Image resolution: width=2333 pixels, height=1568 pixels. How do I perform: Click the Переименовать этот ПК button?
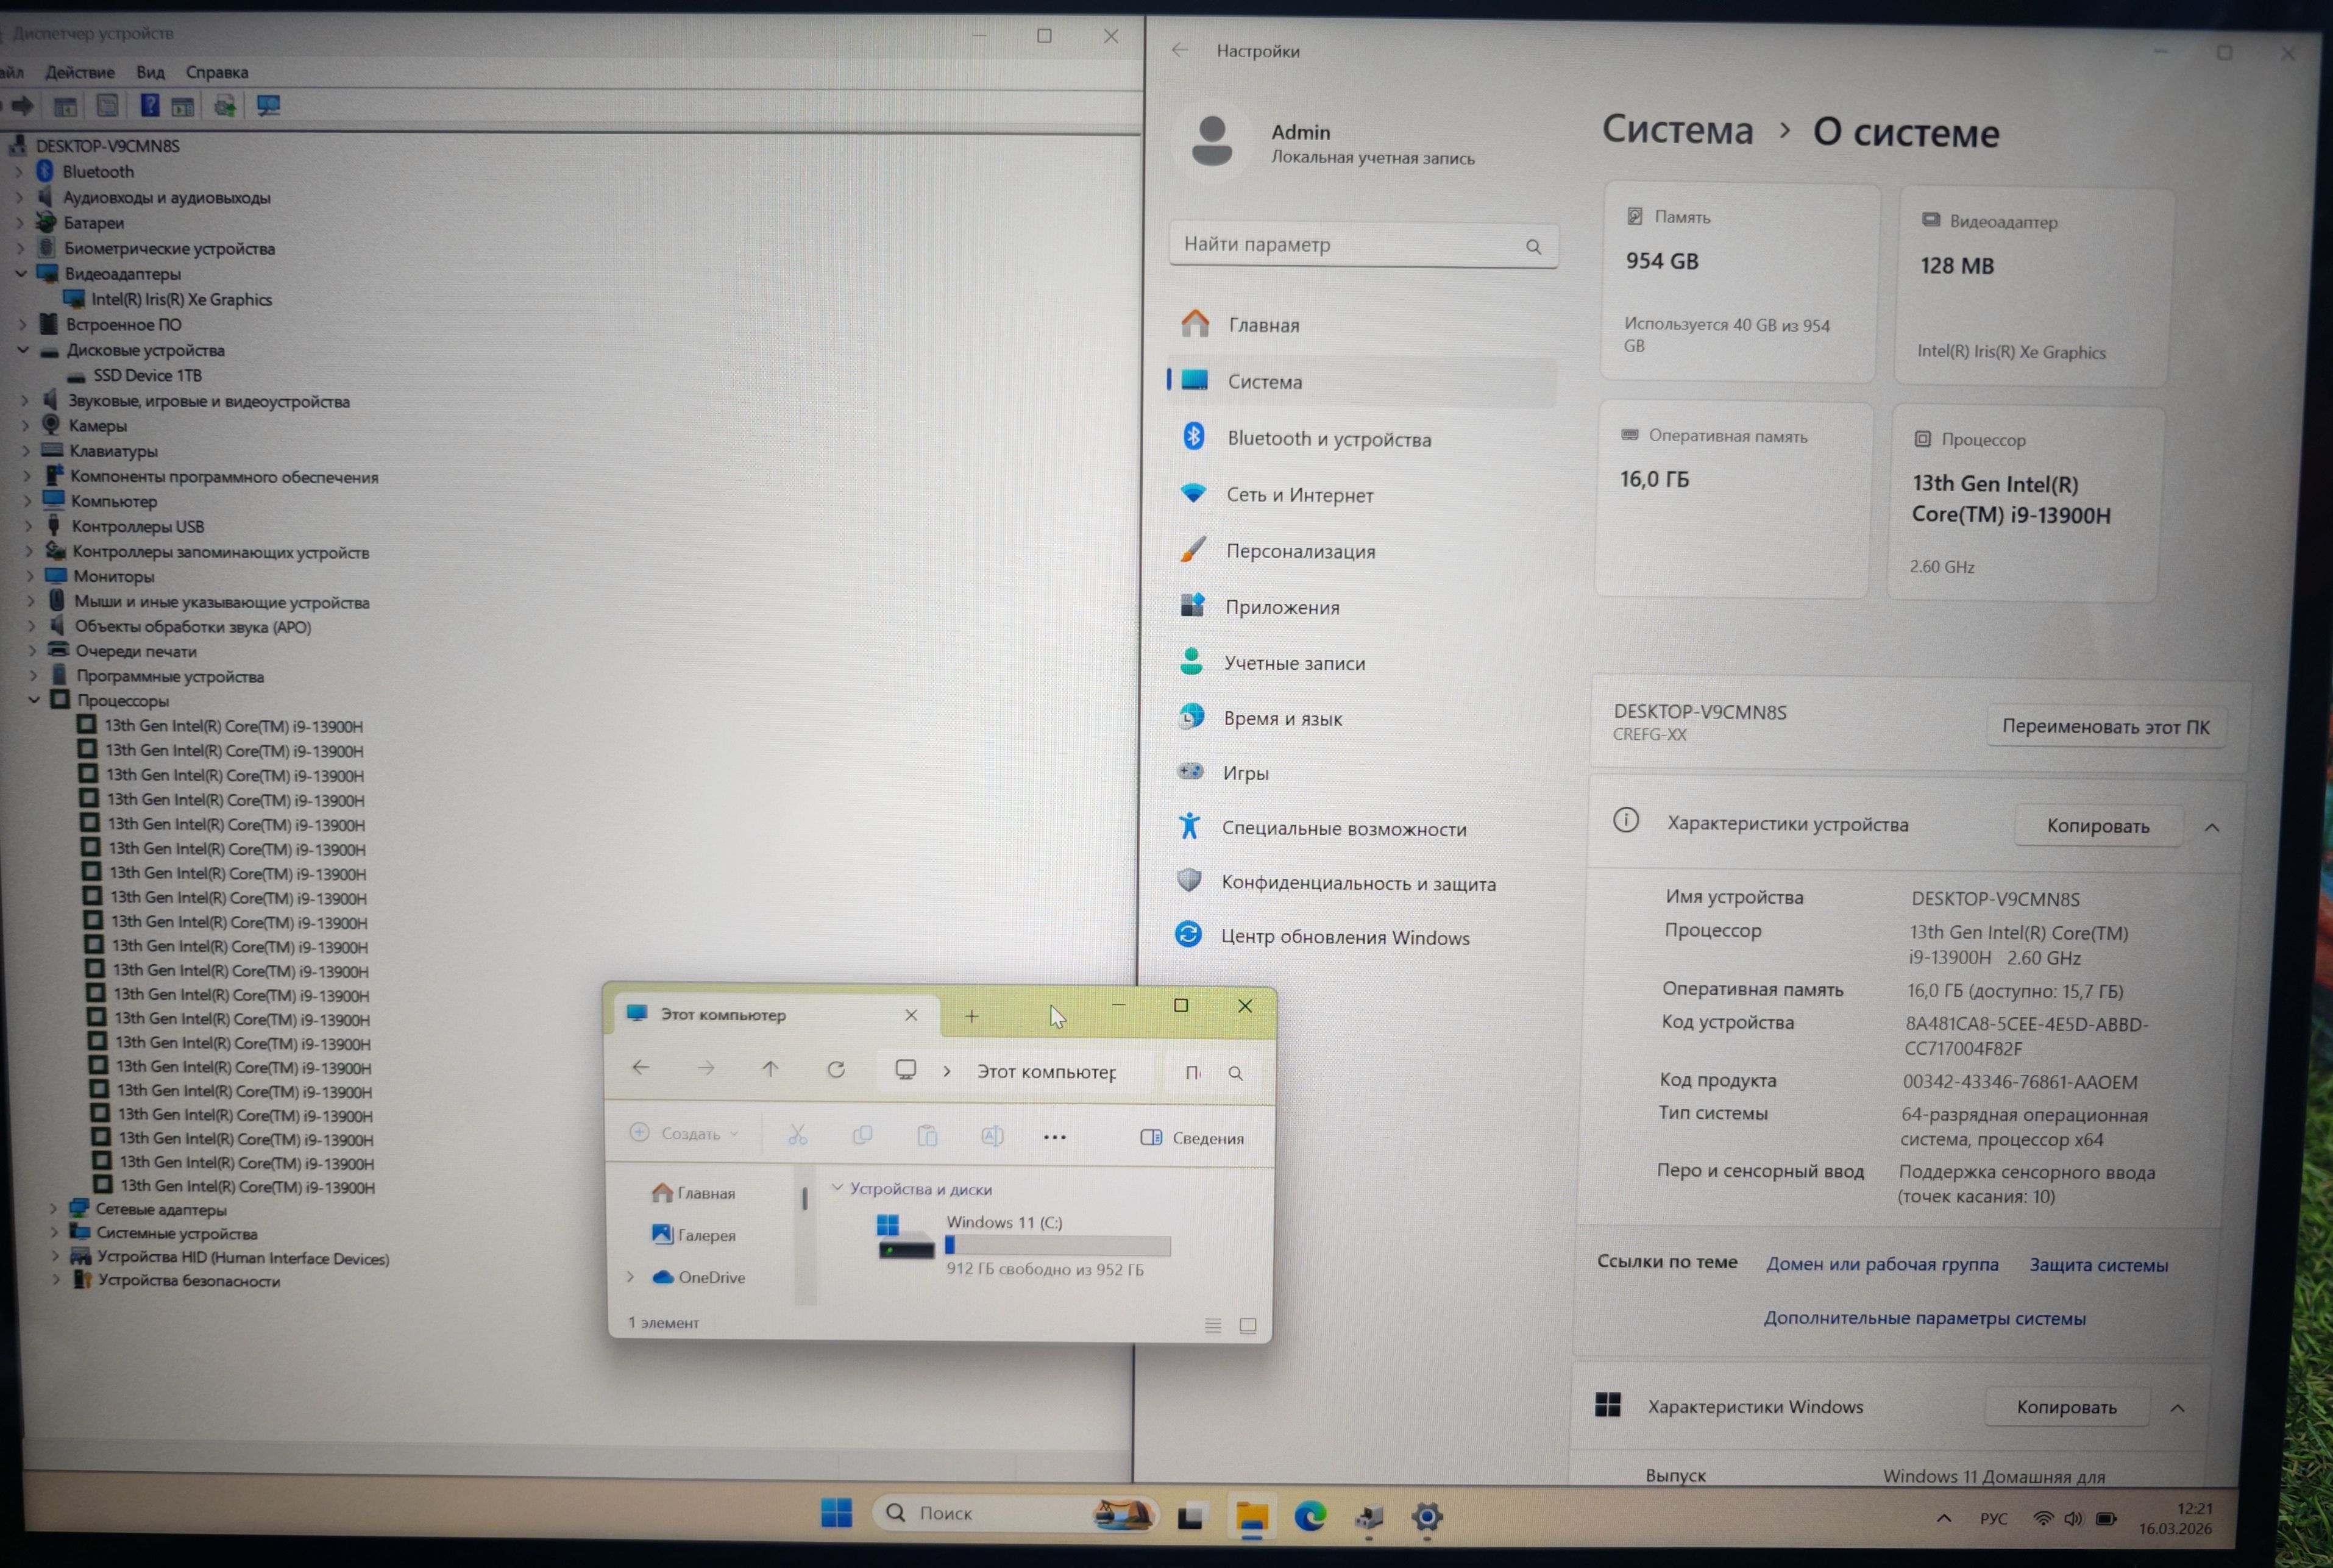coord(2105,727)
